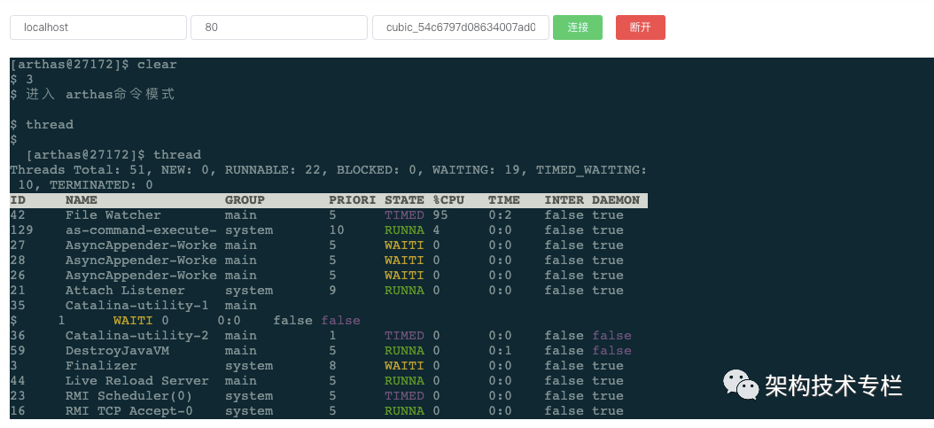934x428 pixels.
Task: Click the priority 9 of Attach Listener
Action: [x=332, y=291]
